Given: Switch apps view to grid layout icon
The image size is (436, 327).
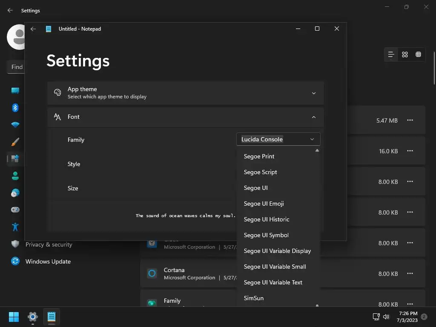Looking at the screenshot, I should (405, 54).
